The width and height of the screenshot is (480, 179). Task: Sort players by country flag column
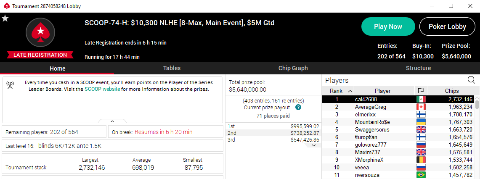click(421, 91)
